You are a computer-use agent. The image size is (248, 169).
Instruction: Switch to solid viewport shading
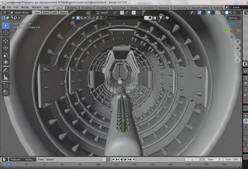227,13
